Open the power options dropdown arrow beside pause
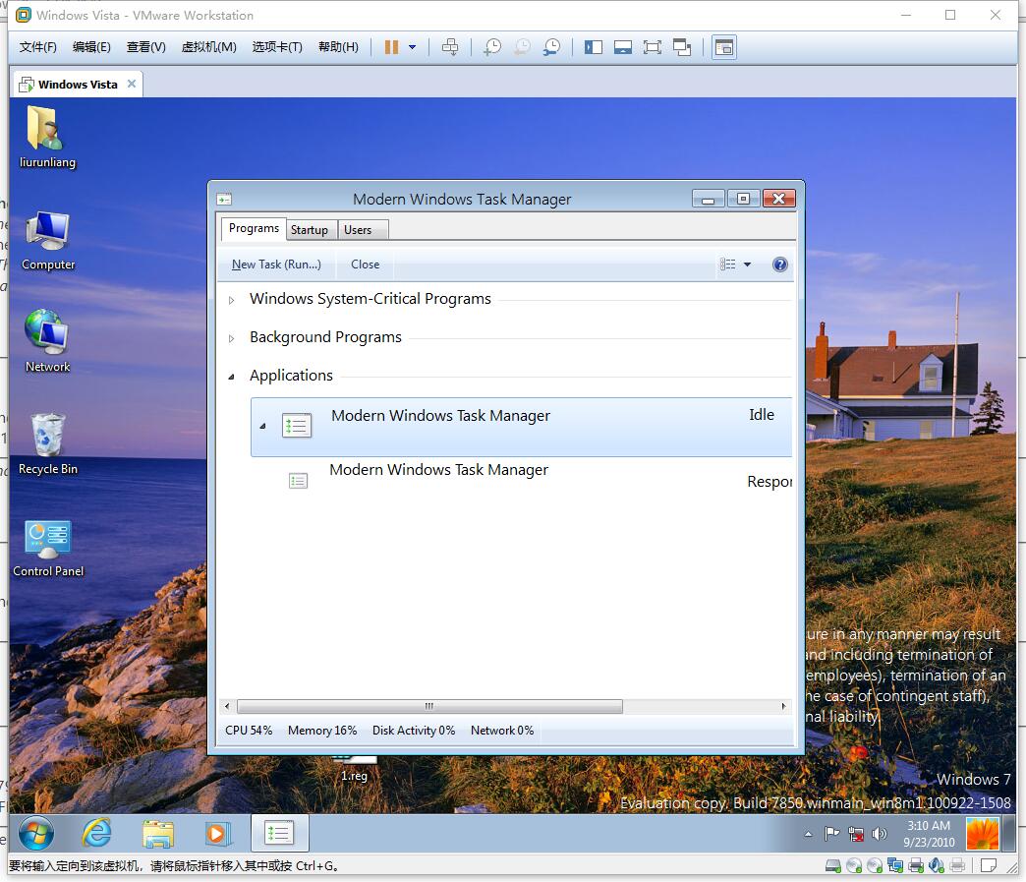This screenshot has height=882, width=1026. 412,47
